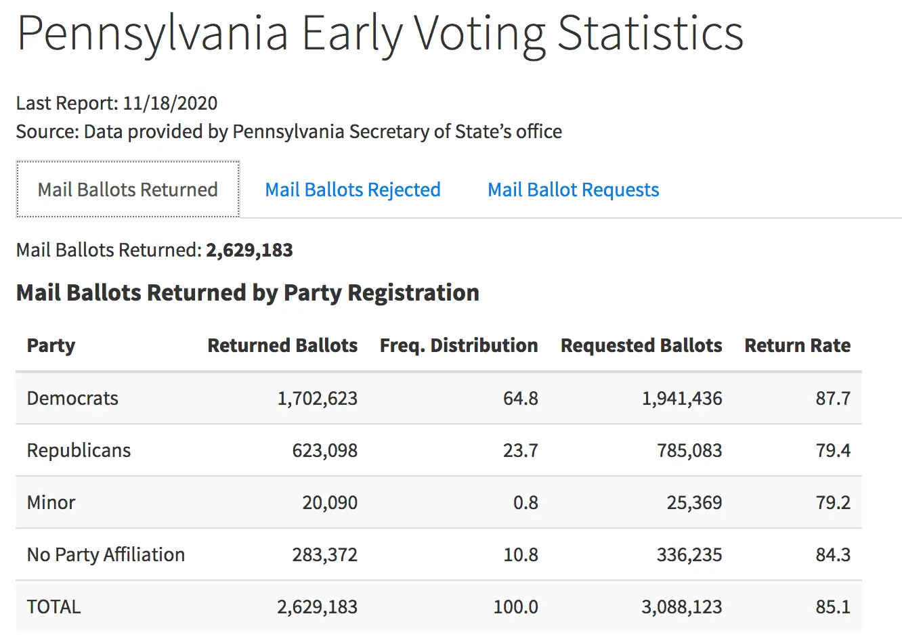Open the Mail Ballots Rejected tab

352,190
